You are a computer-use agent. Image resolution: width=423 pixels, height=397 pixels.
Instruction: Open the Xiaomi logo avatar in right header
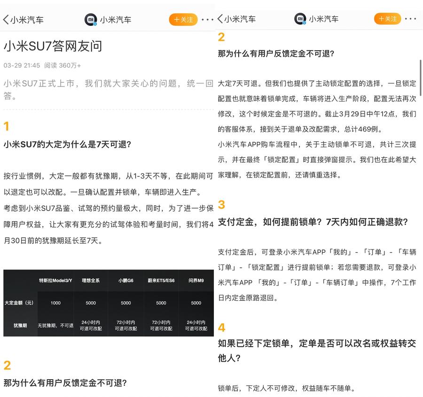click(x=300, y=19)
